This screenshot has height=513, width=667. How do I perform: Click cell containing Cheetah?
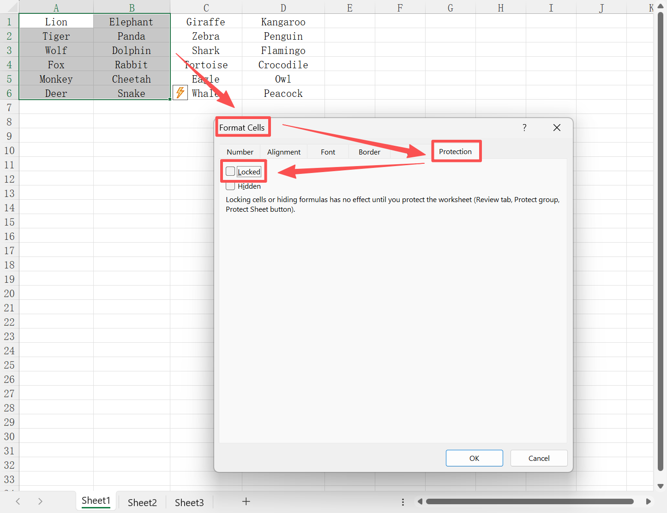click(132, 79)
